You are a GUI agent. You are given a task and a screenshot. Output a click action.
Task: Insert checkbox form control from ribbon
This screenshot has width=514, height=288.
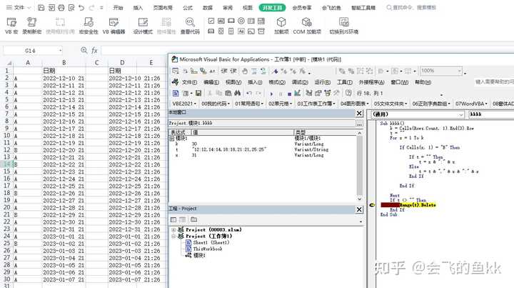click(x=211, y=21)
